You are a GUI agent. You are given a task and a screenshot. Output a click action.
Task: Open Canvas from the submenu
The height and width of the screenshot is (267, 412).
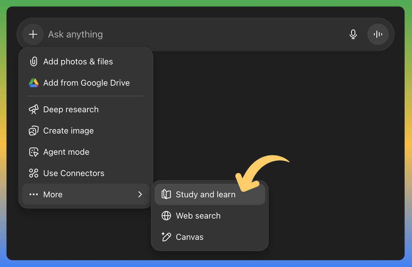(210, 237)
